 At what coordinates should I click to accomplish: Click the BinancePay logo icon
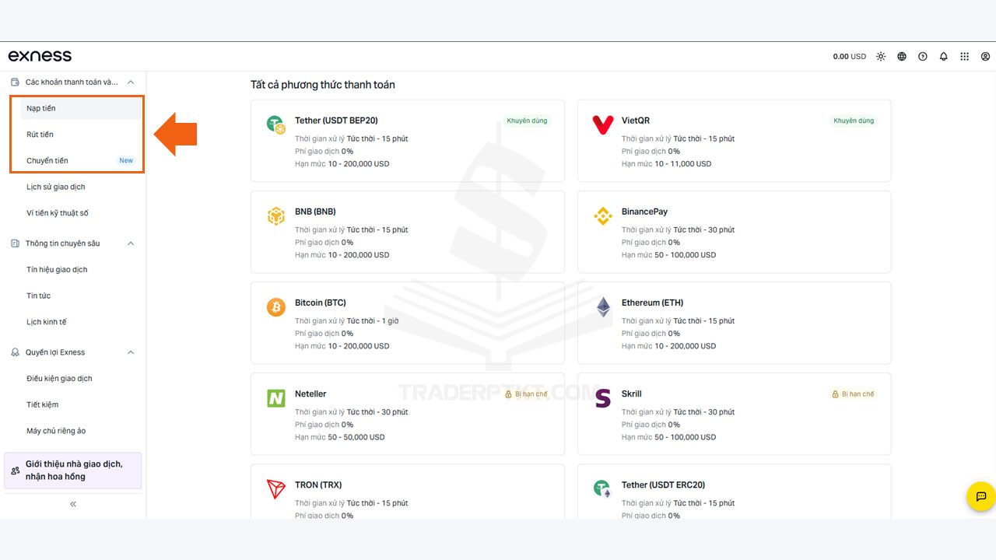(603, 216)
